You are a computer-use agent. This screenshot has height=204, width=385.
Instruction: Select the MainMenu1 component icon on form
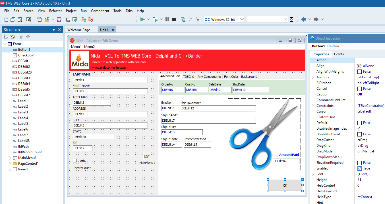click(147, 156)
